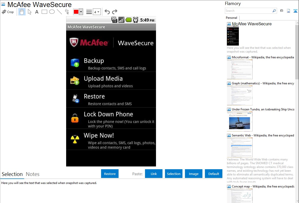The width and height of the screenshot is (299, 203).
Task: Click the Wipe Now! heading
Action: click(x=99, y=135)
